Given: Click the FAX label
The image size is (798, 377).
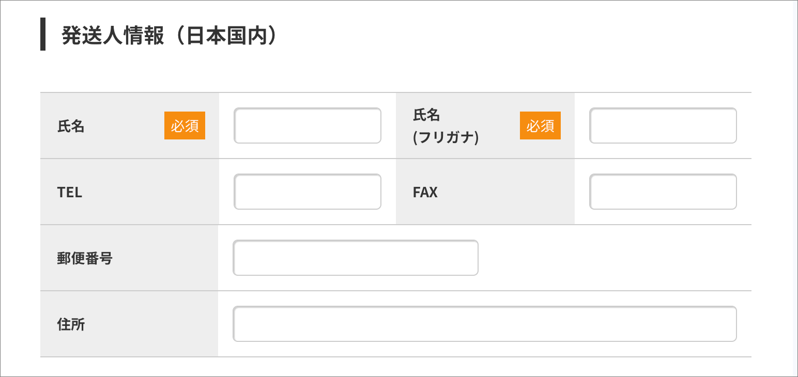Looking at the screenshot, I should [x=425, y=192].
